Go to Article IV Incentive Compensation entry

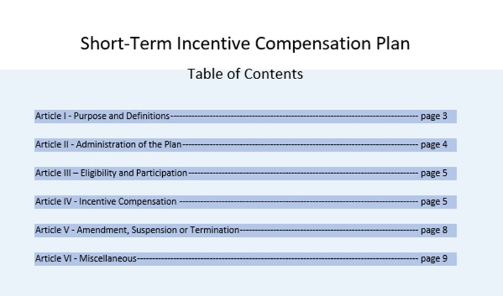[105, 202]
